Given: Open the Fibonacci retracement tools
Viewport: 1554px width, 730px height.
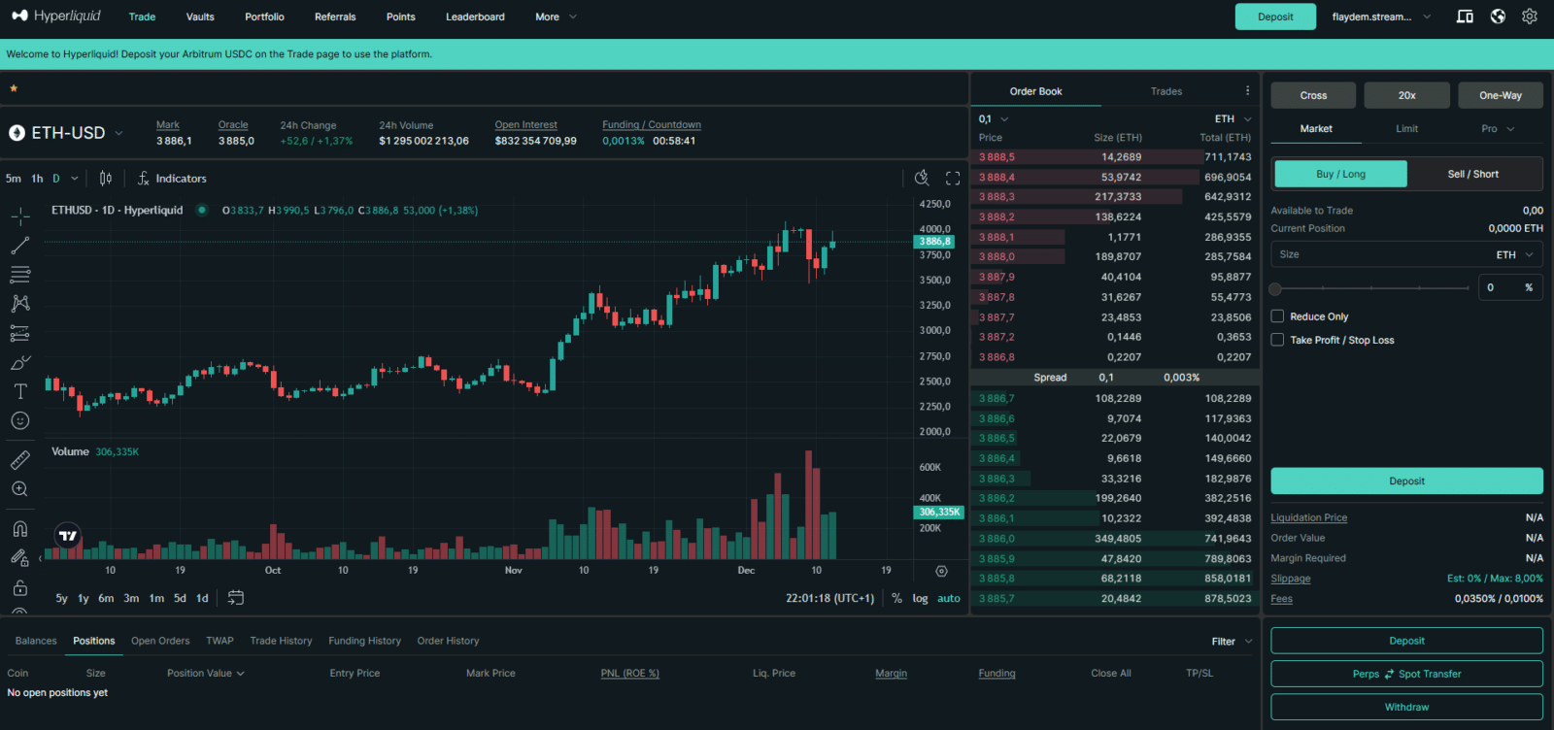Looking at the screenshot, I should coord(20,274).
